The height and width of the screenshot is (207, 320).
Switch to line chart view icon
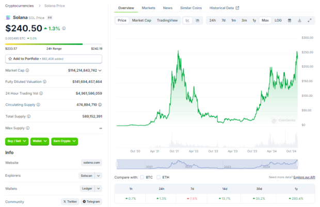tap(187, 21)
